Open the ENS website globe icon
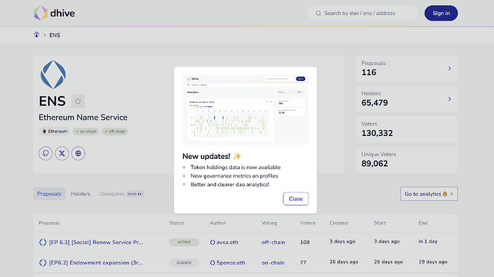The width and height of the screenshot is (494, 277). click(x=78, y=153)
